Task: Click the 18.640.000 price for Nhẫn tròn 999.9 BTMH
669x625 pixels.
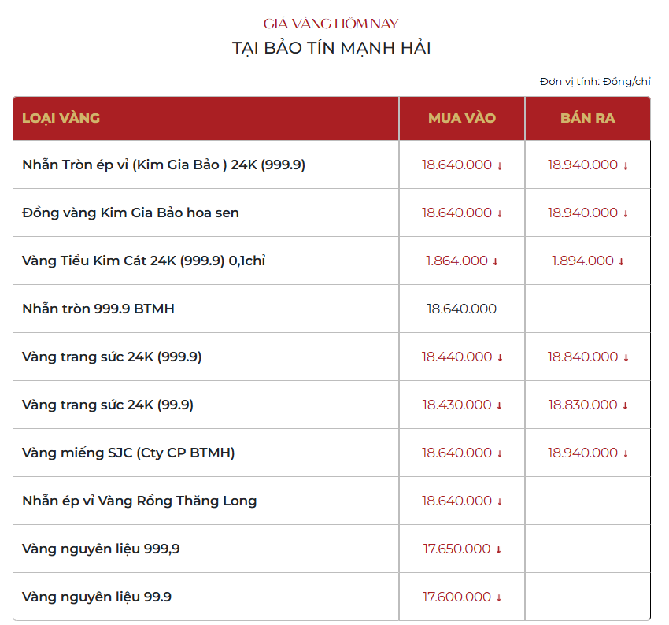Action: coord(462,309)
